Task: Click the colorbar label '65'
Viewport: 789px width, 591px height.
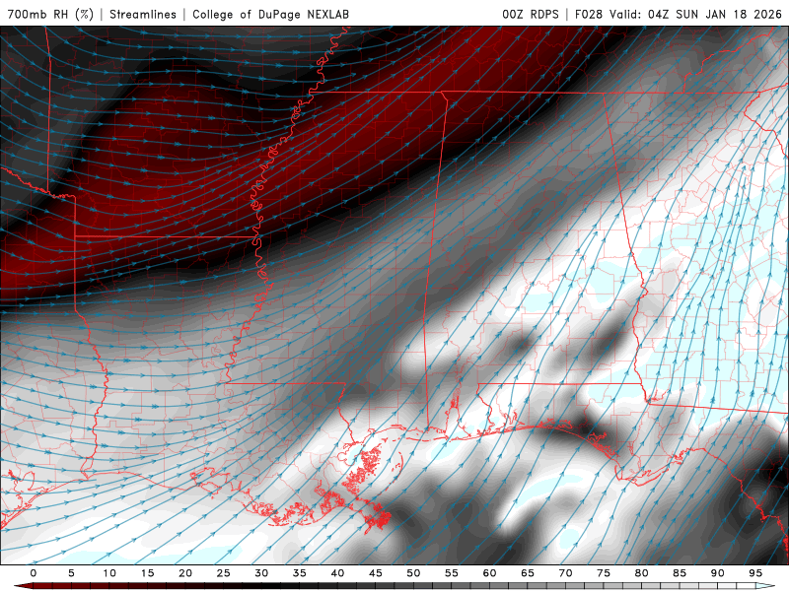Action: 528,573
